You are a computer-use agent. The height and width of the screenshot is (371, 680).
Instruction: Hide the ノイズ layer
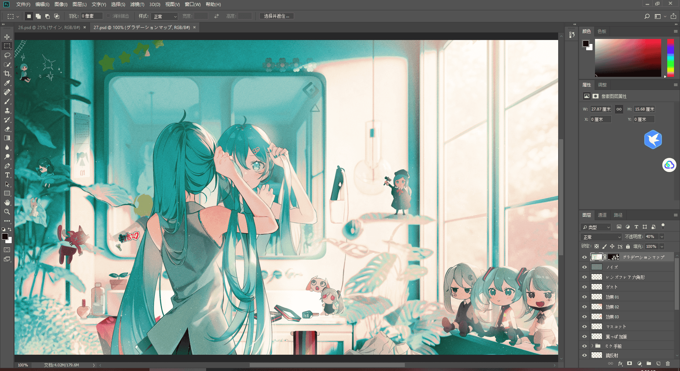pos(585,267)
